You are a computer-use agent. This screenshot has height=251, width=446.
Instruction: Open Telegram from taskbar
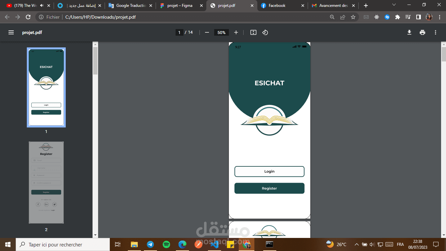coord(150,244)
